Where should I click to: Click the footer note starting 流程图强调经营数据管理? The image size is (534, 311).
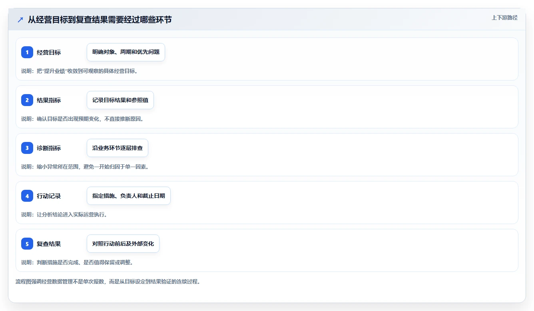coord(108,281)
